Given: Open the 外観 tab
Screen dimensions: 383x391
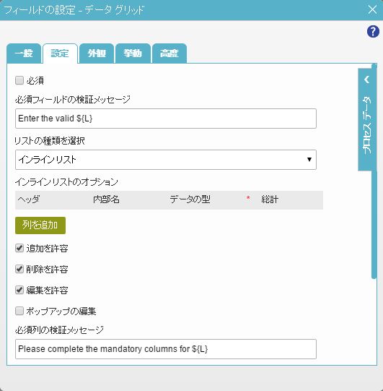Looking at the screenshot, I should (97, 53).
